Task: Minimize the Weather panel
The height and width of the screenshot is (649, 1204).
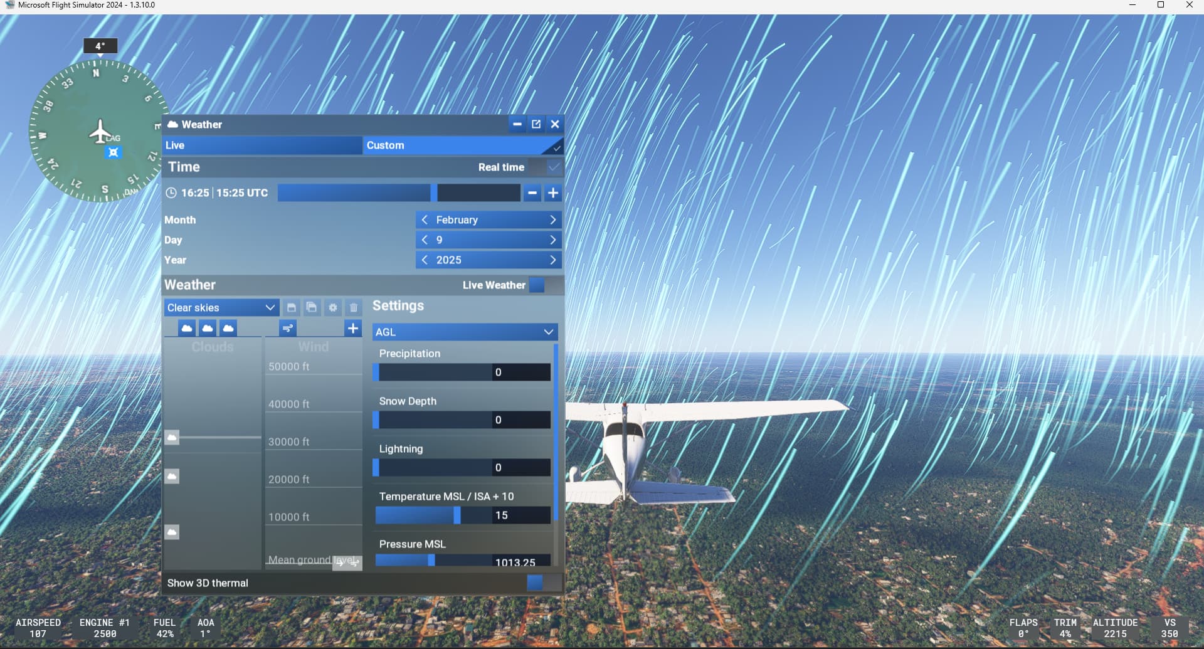Action: 517,124
